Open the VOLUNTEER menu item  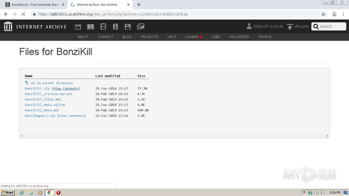(239, 37)
